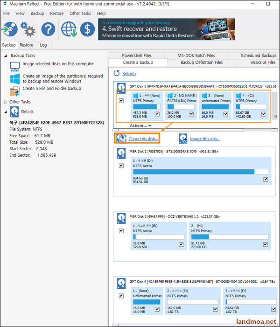
Task: Open the Other Tasks menu
Action: click(80, 14)
